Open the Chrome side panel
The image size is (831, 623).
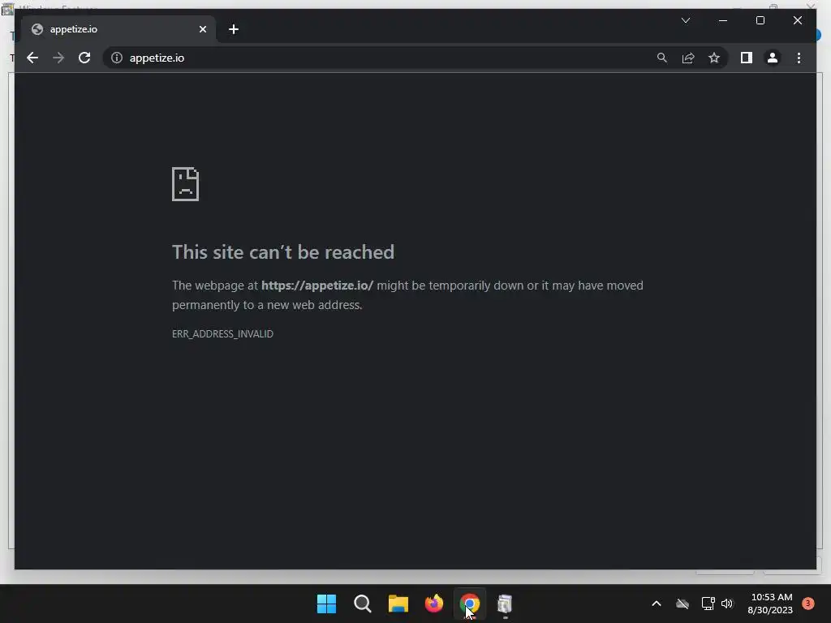pos(747,58)
